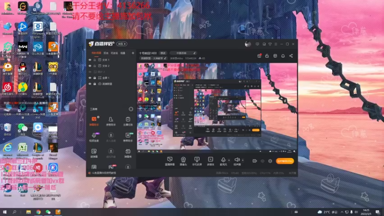Share the live room
This screenshot has height=216, width=384.
(x=291, y=56)
